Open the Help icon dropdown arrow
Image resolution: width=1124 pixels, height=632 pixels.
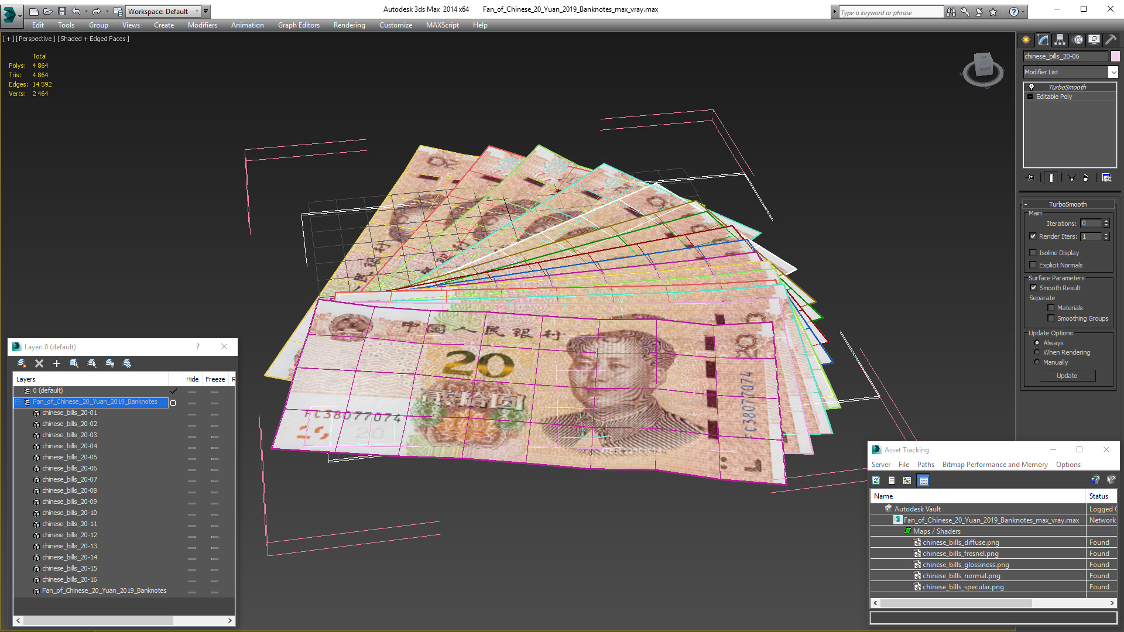(x=1023, y=12)
